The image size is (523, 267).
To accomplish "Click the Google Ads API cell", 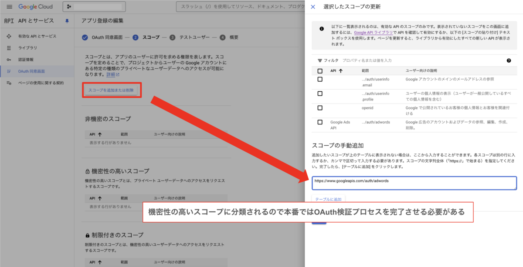I will [340, 125].
